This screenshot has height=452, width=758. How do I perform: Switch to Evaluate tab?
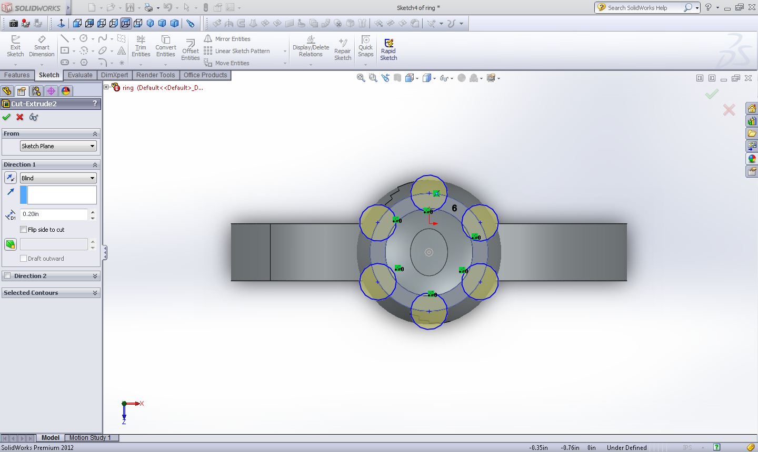[80, 75]
